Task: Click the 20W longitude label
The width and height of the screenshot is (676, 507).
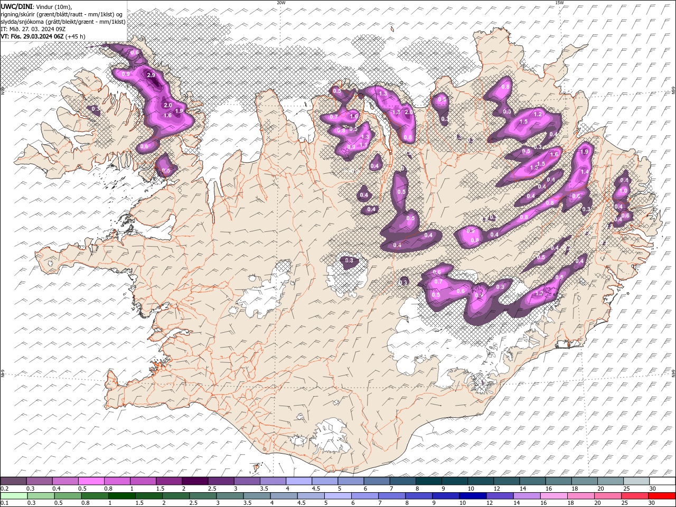Action: (281, 3)
